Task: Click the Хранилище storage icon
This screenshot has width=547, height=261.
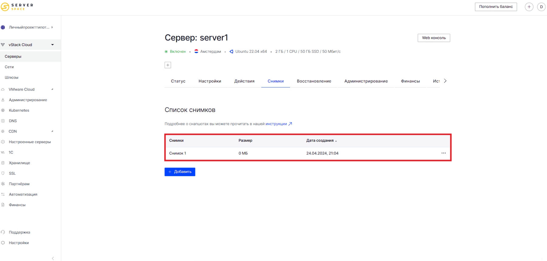Action: pos(3,163)
